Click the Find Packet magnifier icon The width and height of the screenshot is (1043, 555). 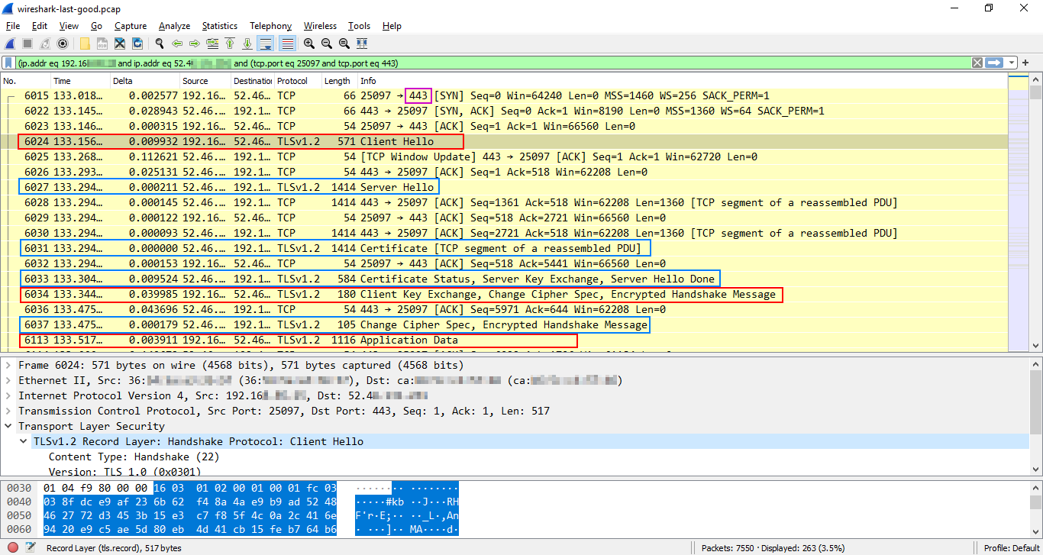tap(160, 44)
